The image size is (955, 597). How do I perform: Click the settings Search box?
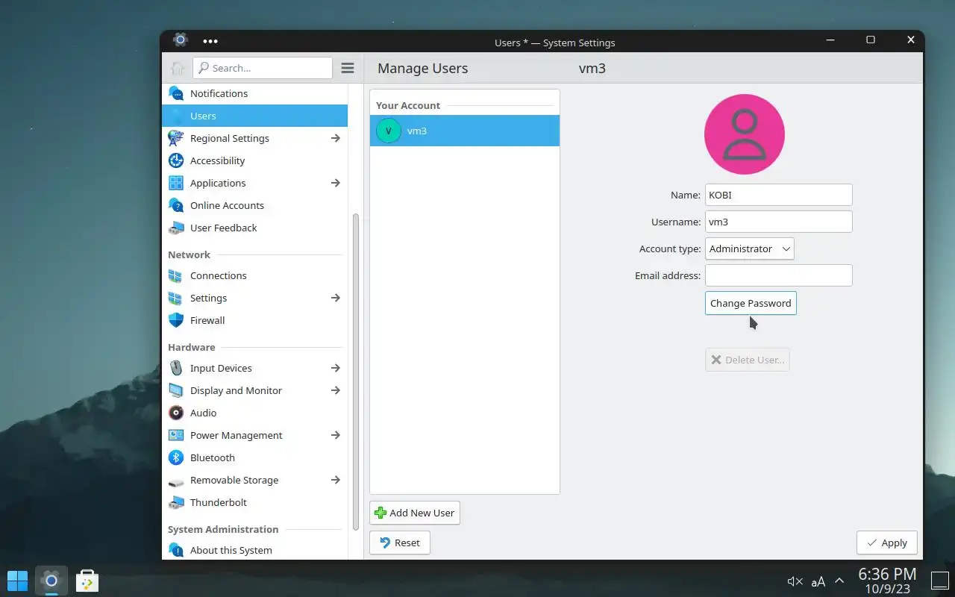click(263, 68)
